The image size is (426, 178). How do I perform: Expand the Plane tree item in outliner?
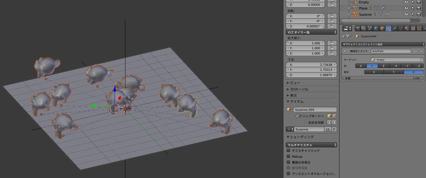(349, 8)
